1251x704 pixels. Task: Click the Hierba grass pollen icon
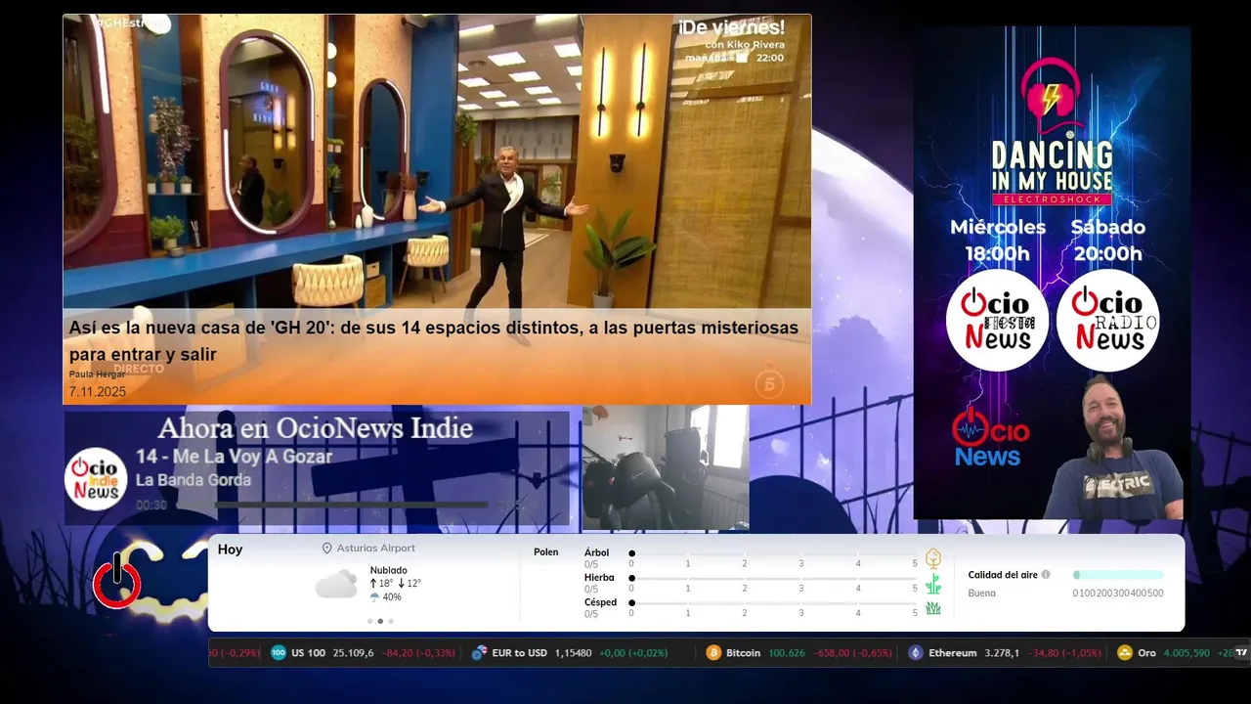(x=933, y=584)
